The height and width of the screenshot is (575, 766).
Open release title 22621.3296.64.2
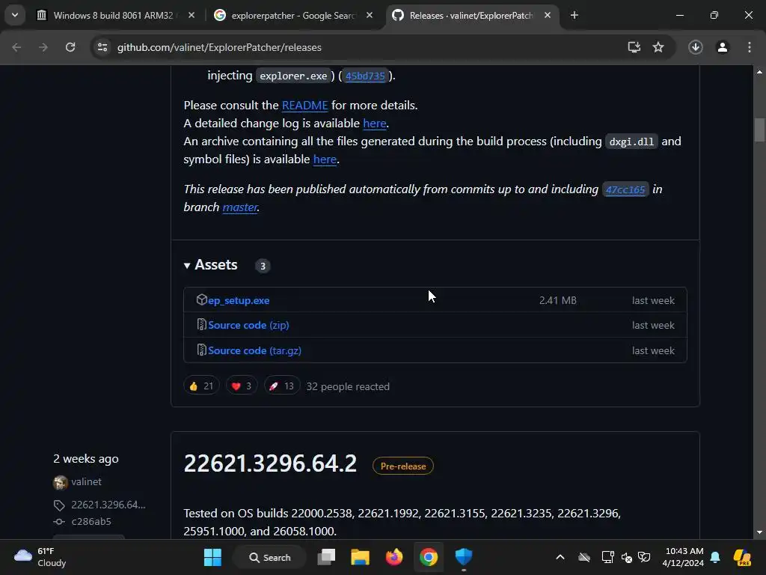coord(270,463)
